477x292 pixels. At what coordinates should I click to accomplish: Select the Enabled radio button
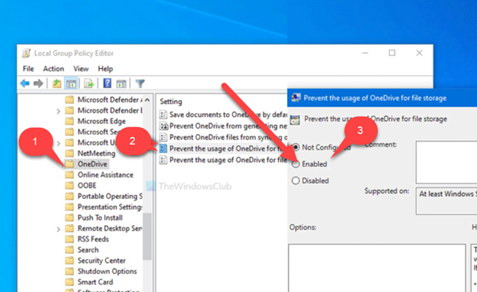point(296,164)
